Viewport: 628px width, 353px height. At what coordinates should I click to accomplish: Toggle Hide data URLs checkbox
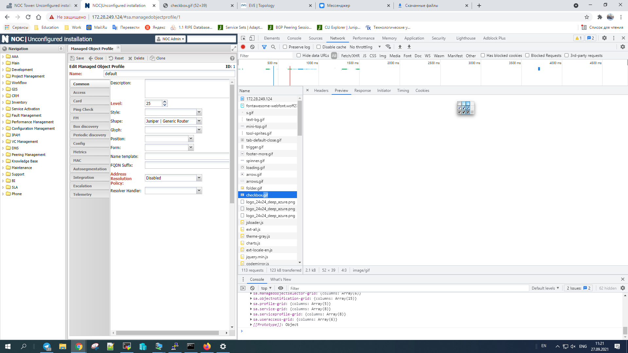point(299,55)
